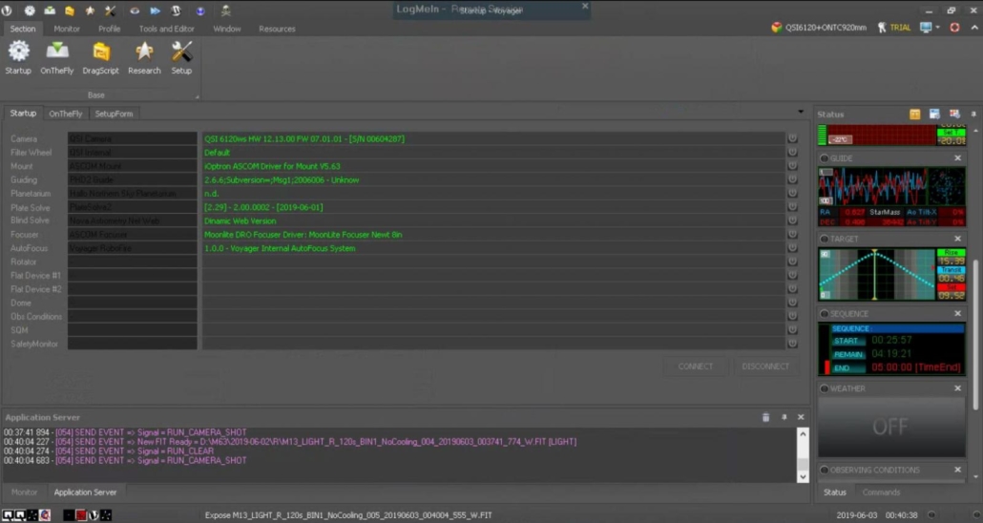This screenshot has height=523, width=983.
Task: Open the Setup section in the ribbon
Action: pyautogui.click(x=181, y=57)
